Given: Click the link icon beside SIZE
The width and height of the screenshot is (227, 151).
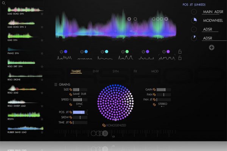Looking at the screenshot, I should 70,89.
